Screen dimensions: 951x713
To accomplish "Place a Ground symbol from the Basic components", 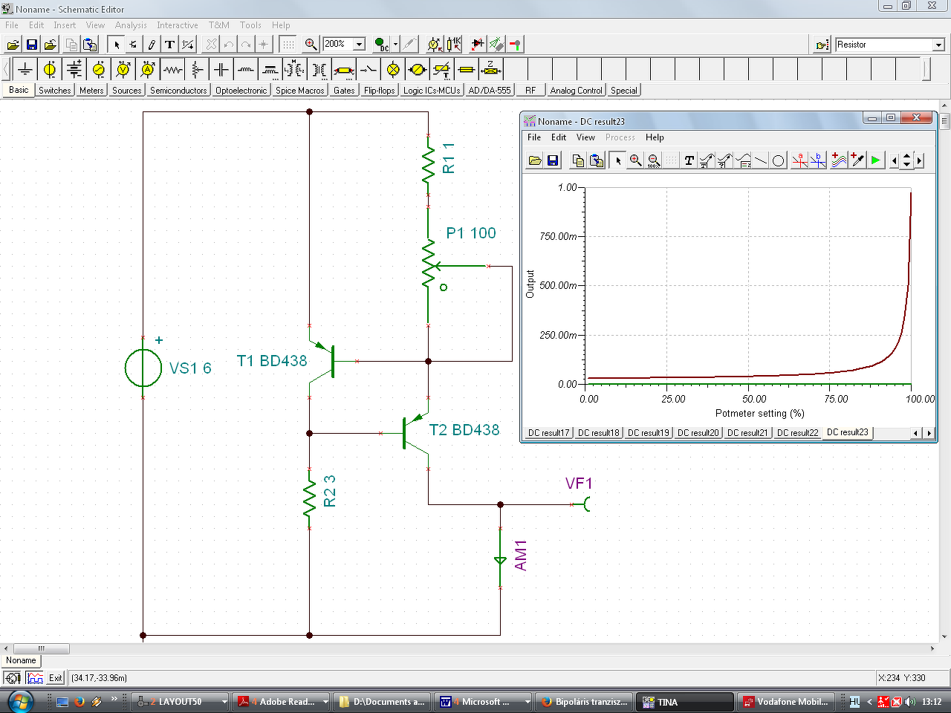I will 25,70.
